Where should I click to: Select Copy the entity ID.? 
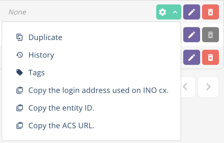[x=61, y=108]
